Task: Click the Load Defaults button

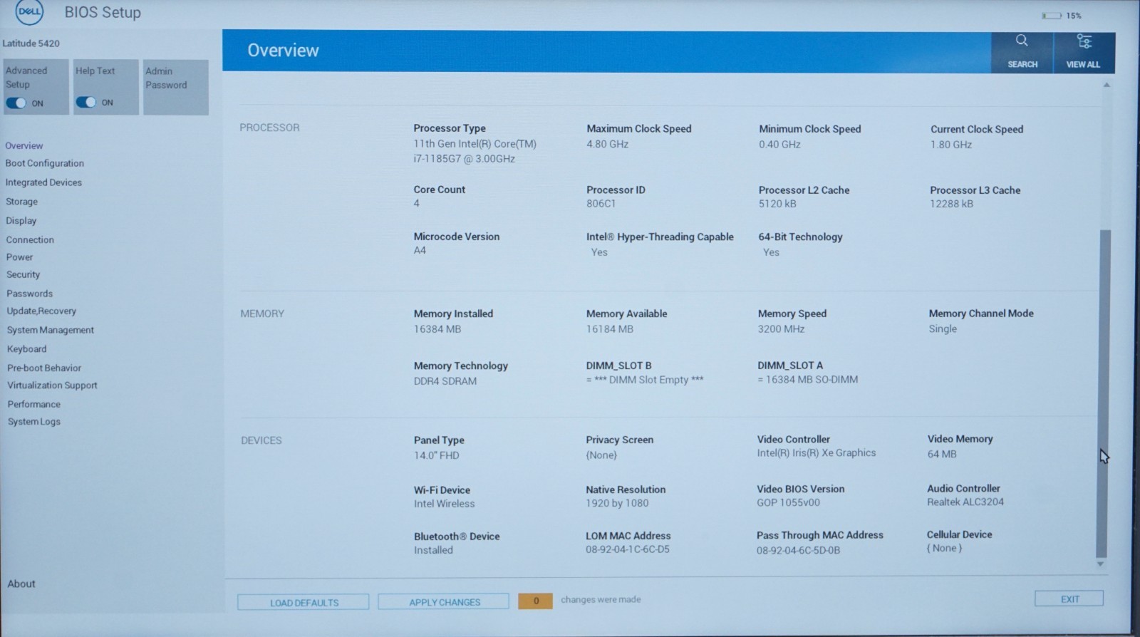Action: coord(304,602)
